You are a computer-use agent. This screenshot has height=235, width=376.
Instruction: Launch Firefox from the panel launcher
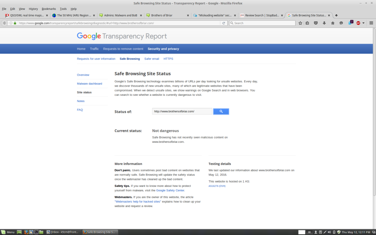point(26,232)
